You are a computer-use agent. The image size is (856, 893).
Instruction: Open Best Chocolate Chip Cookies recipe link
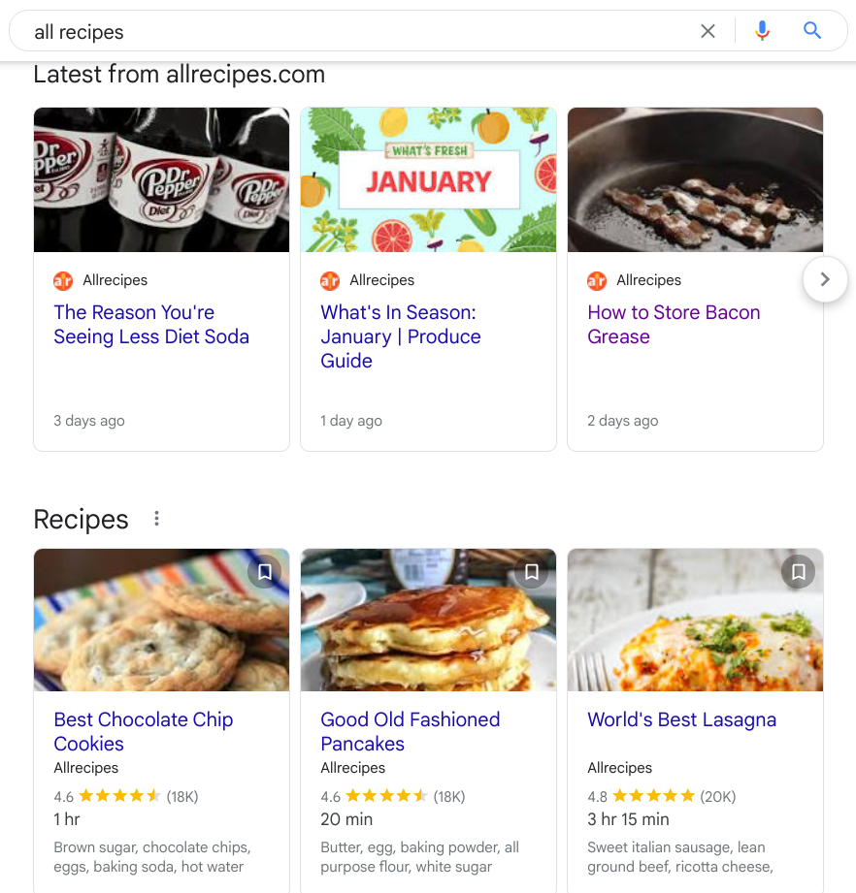tap(143, 731)
